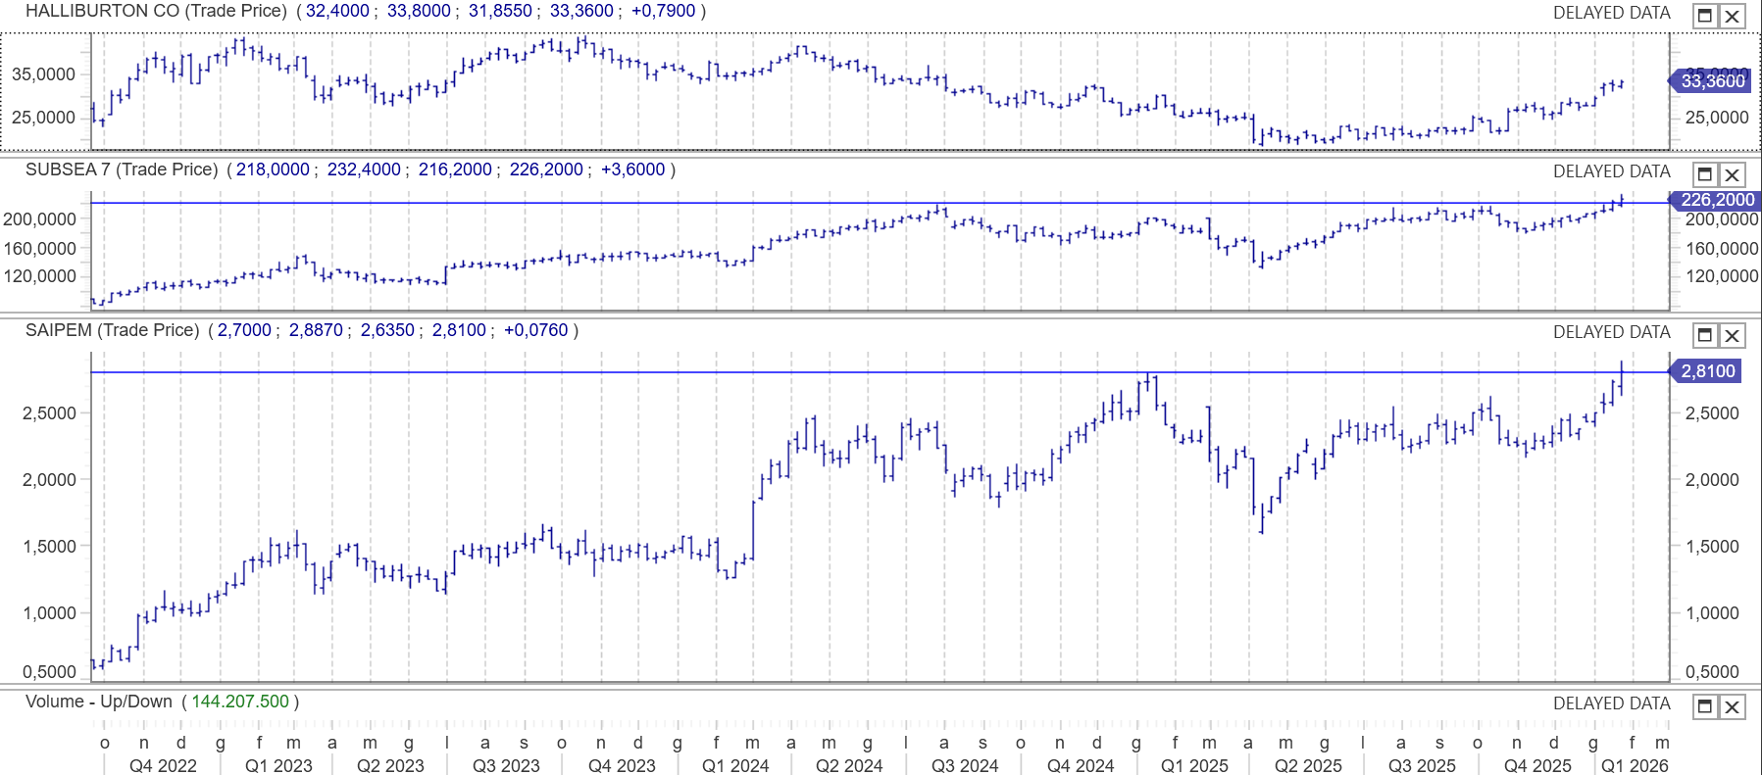Screen dimensions: 1762x775
Task: Click Halliburton change value +0,7900
Action: 664,11
